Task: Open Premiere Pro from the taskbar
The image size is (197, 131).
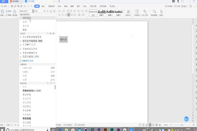Action: tap(118, 130)
